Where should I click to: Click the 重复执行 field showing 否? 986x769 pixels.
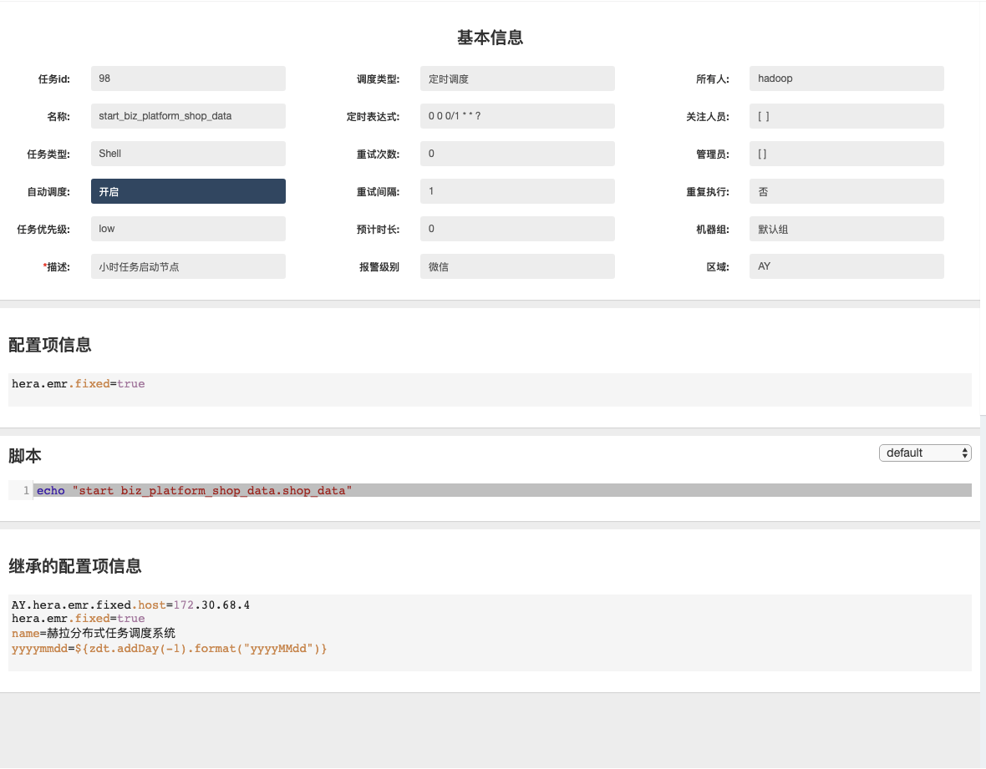(x=846, y=191)
